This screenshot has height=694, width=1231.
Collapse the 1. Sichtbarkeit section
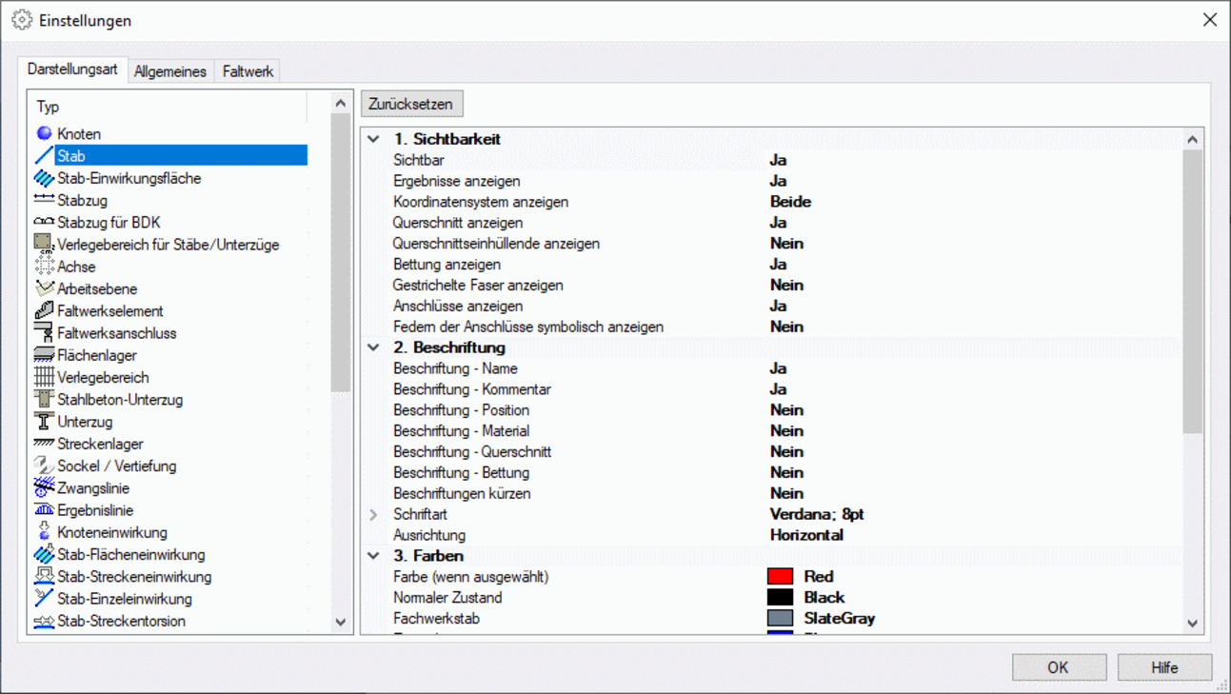[374, 139]
